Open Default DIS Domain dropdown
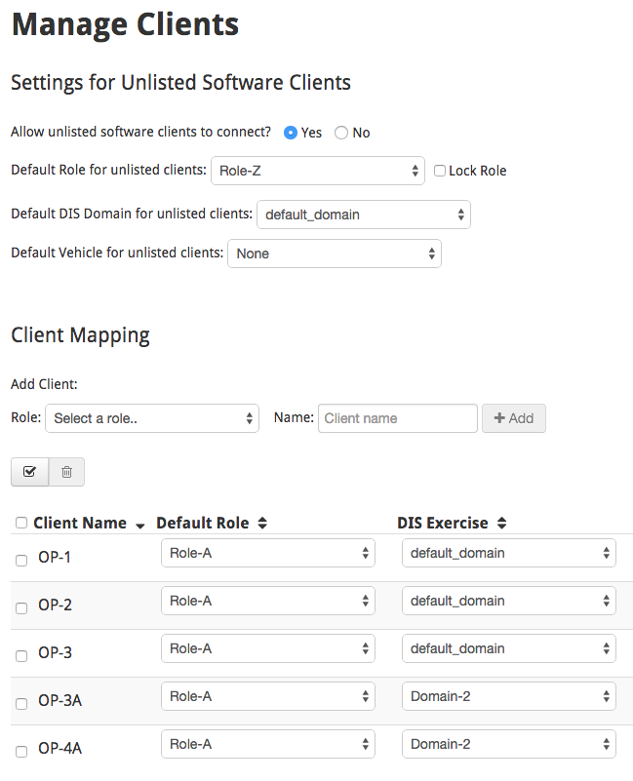 364,215
